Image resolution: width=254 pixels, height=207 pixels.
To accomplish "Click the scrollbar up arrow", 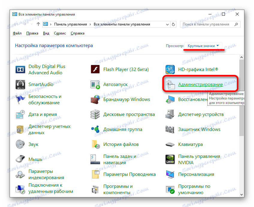I will pyautogui.click(x=241, y=57).
